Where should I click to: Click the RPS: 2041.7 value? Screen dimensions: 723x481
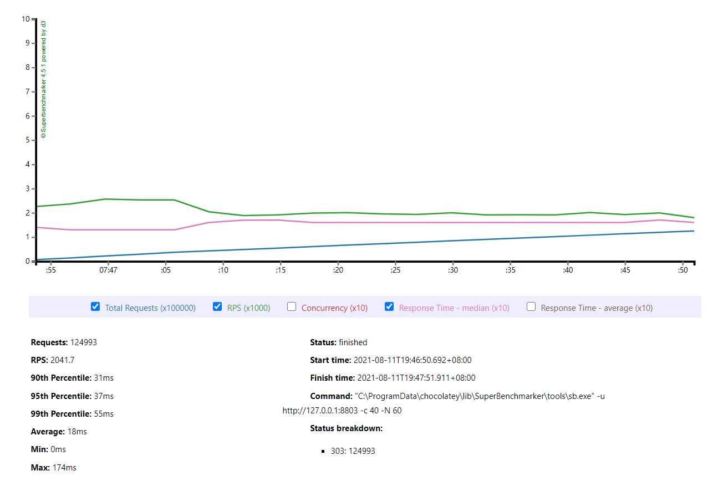[x=62, y=360]
